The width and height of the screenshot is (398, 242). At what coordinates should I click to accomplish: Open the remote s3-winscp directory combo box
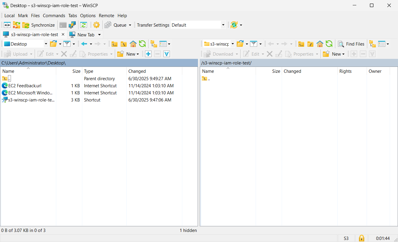219,44
